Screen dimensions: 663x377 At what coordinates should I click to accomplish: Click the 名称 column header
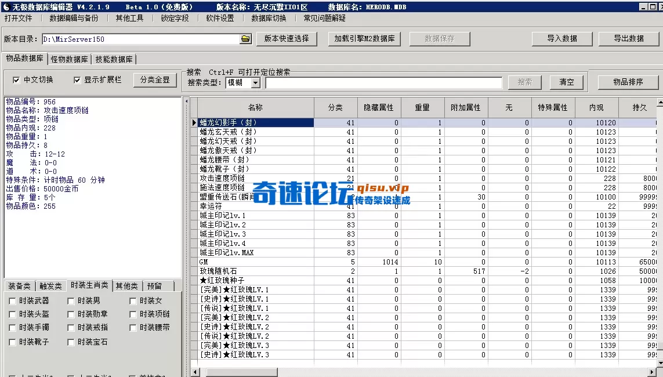tap(255, 108)
